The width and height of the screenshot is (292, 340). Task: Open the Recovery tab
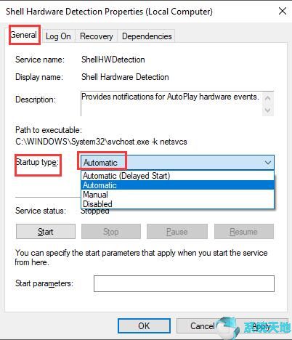point(97,36)
